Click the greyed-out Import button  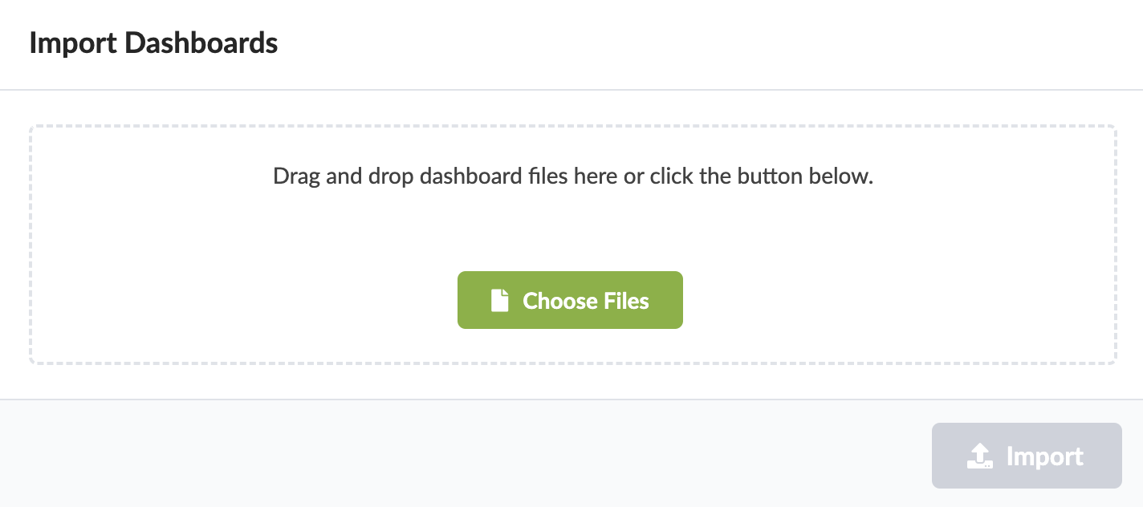tap(1026, 456)
